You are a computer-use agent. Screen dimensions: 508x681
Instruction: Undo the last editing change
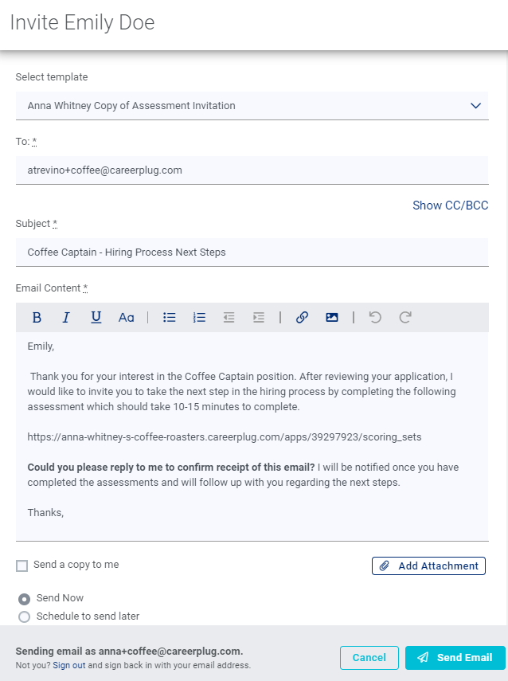click(x=374, y=317)
